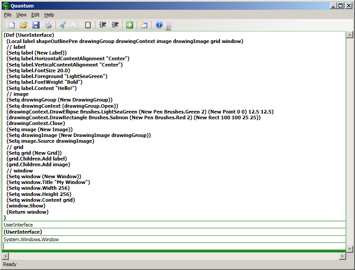
Task: Click the "// label" comment line
Action: pyautogui.click(x=16, y=47)
